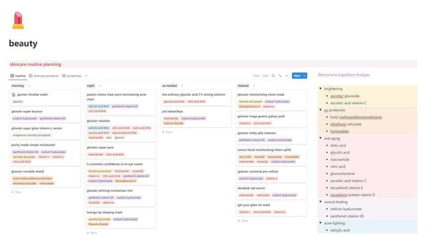Image resolution: width=428 pixels, height=238 pixels.
Task: Switch to the skincare products tab
Action: tap(44, 76)
